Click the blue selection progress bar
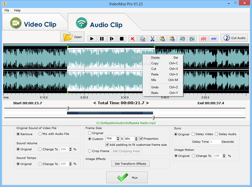 pos(110,113)
